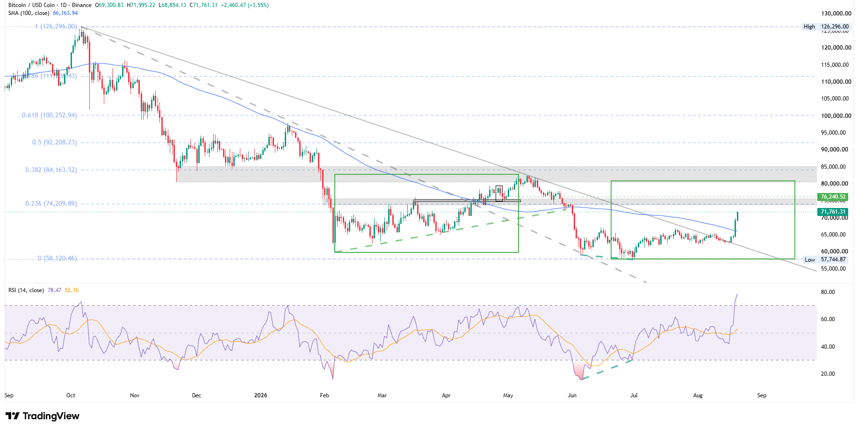The image size is (858, 430).
Task: Click the High marker label
Action: (809, 27)
